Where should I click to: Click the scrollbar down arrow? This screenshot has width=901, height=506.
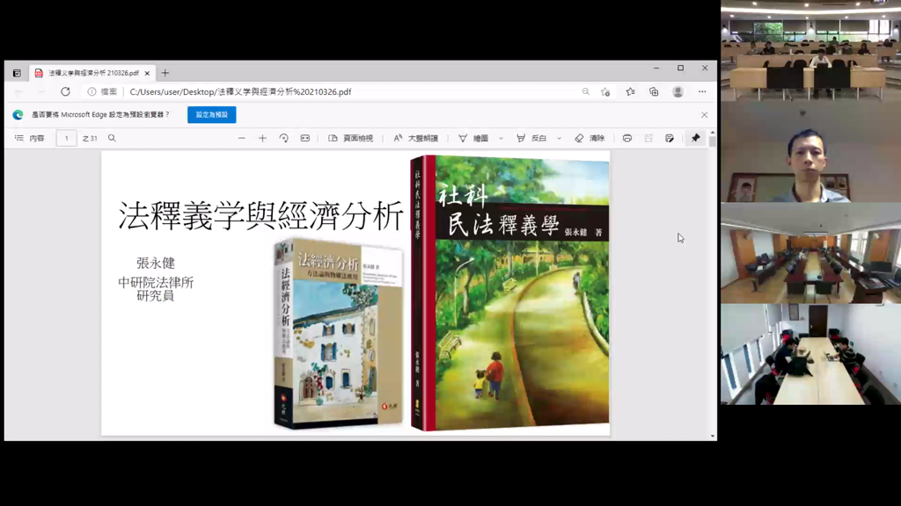pos(713,436)
